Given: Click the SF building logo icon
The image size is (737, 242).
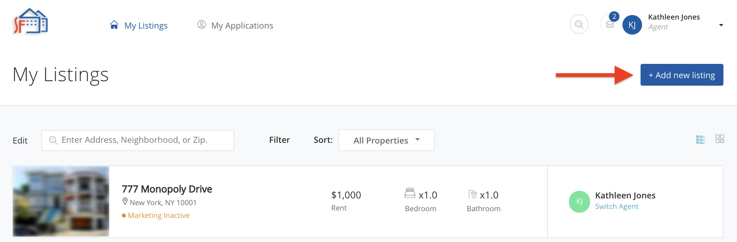Looking at the screenshot, I should coord(31,22).
